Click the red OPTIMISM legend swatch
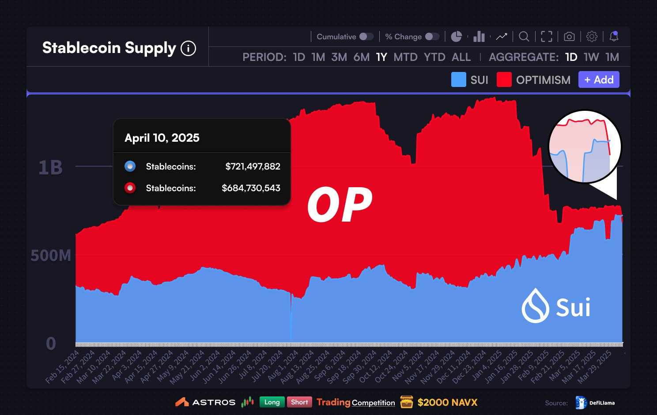 pos(504,79)
